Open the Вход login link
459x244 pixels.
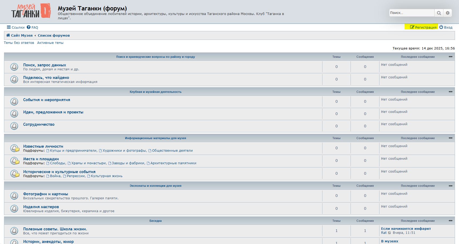[446, 27]
